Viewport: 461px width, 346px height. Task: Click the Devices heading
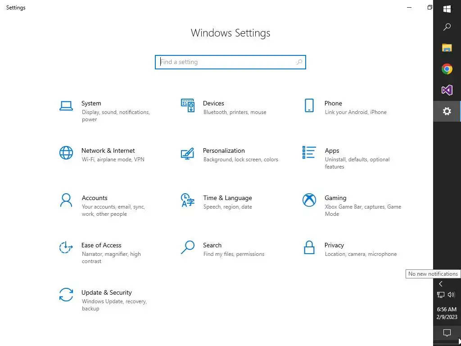[213, 103]
